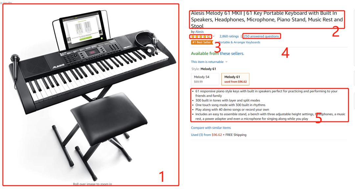This screenshot has width=355, height=189.
Task: Visit the Alesis brand link
Action: click(x=200, y=31)
